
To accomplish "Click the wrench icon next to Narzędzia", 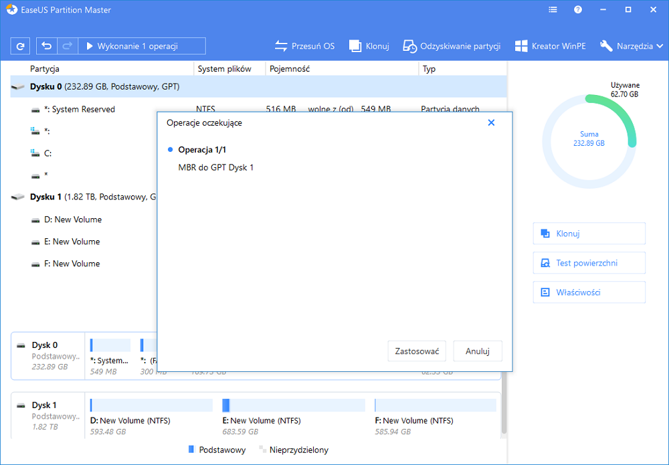I will click(x=606, y=46).
